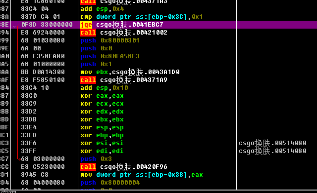Click the xor eax,eax instruction
The height and width of the screenshot is (193, 317).
point(102,96)
